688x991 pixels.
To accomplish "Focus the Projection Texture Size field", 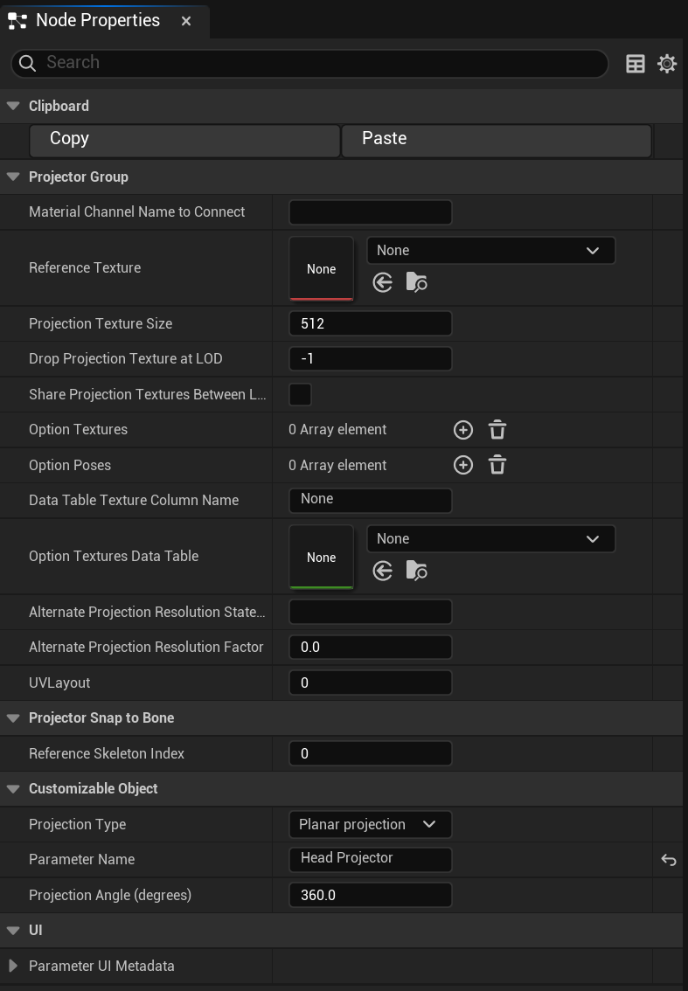I will coord(370,323).
